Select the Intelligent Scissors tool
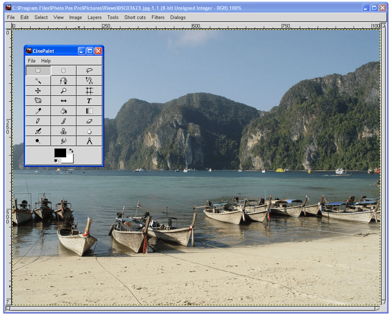This screenshot has width=391, height=316. pos(89,81)
